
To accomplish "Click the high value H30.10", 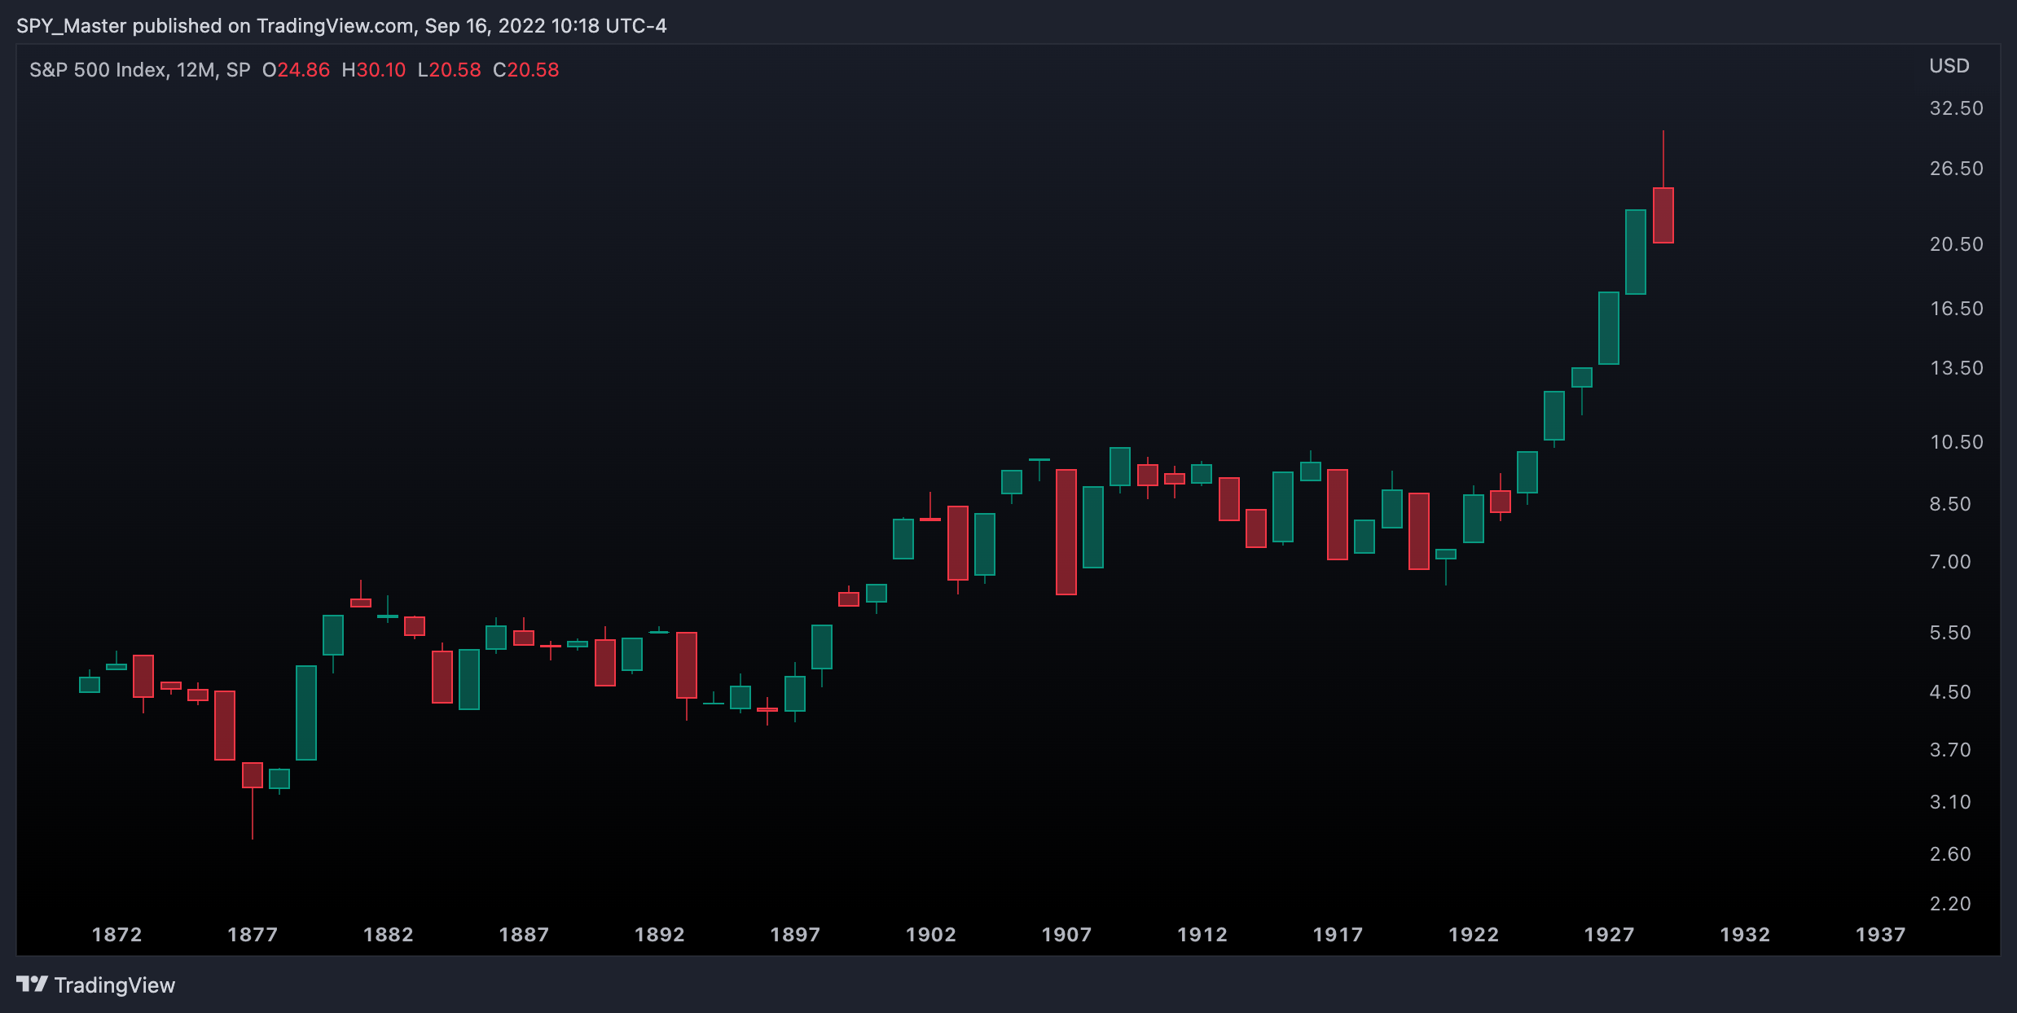I will point(374,70).
